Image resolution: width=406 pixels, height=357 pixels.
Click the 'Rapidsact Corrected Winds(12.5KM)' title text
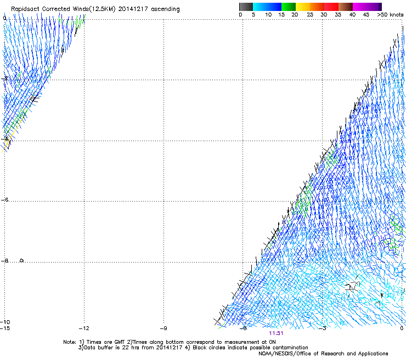pos(63,9)
